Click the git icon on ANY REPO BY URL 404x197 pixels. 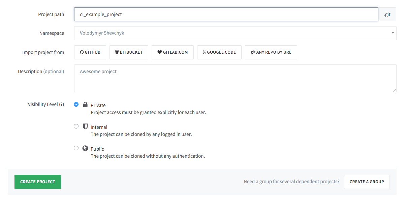[x=252, y=52]
